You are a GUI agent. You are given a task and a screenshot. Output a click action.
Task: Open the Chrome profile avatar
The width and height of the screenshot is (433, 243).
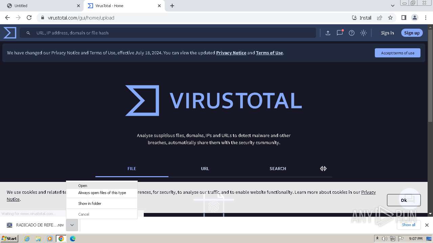click(x=414, y=18)
